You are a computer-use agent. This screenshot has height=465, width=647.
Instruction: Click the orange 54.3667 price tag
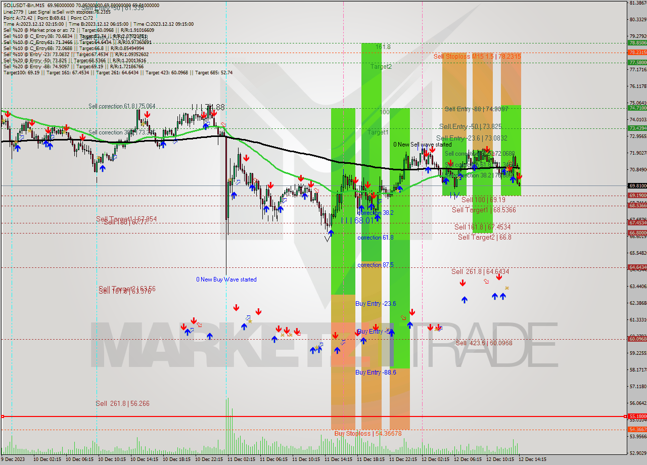pos(637,429)
